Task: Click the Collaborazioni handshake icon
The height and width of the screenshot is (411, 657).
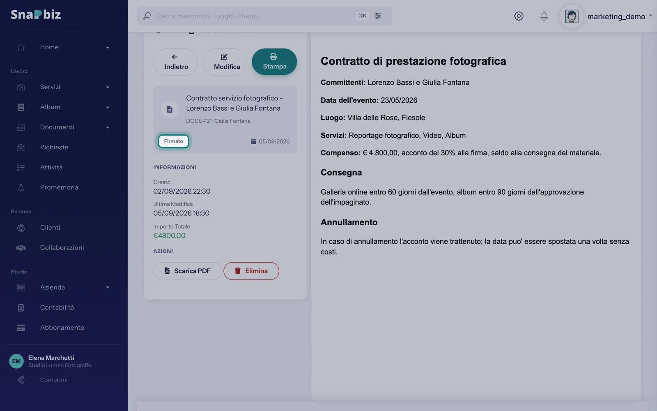Action: [x=21, y=248]
